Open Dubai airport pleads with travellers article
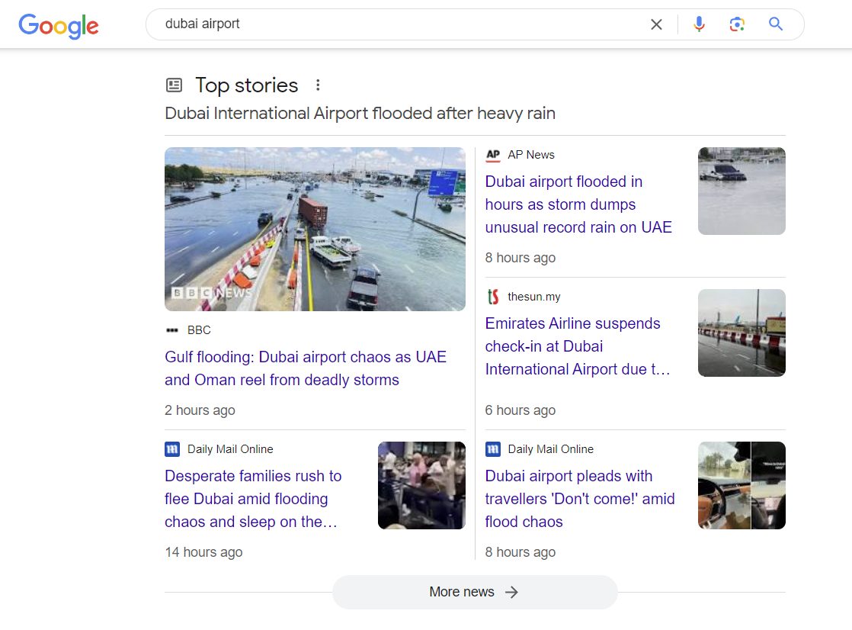 (x=580, y=499)
